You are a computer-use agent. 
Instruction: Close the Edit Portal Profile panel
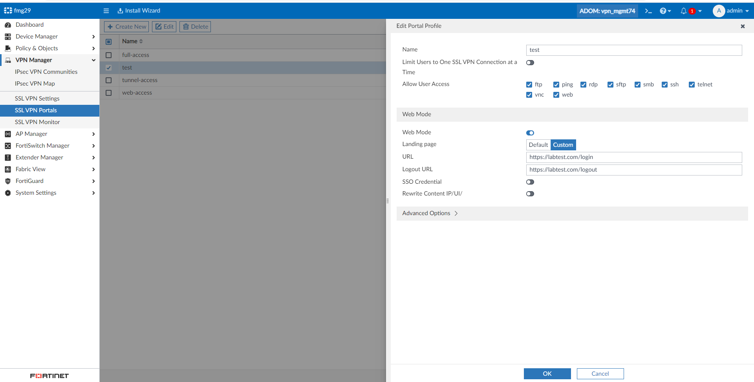(x=743, y=26)
